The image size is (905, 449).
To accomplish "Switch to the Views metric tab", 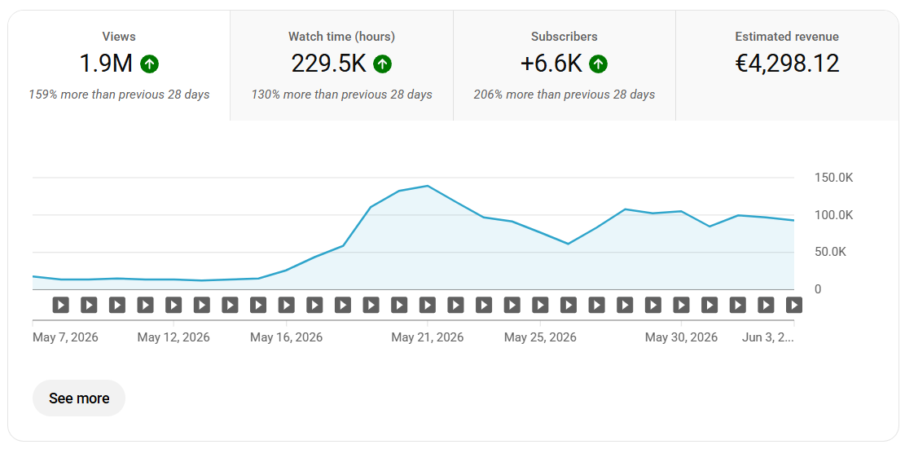I will click(119, 66).
